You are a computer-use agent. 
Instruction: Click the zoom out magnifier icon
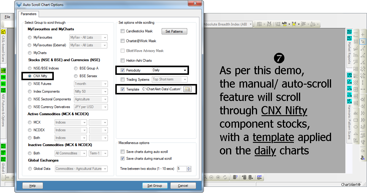pos(211,177)
